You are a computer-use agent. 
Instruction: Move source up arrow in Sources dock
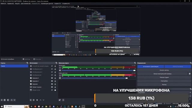point(40,100)
